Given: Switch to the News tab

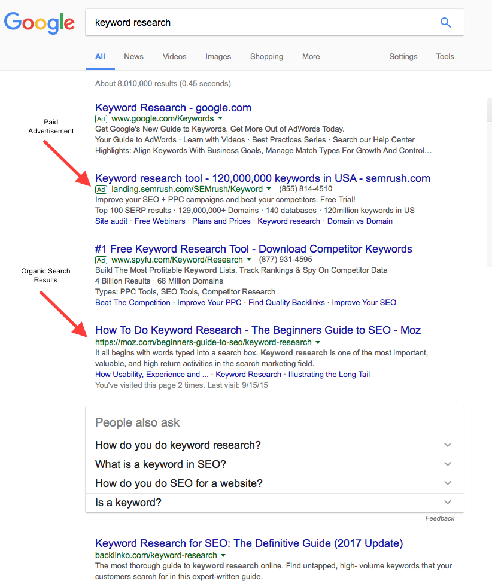Looking at the screenshot, I should pos(133,57).
